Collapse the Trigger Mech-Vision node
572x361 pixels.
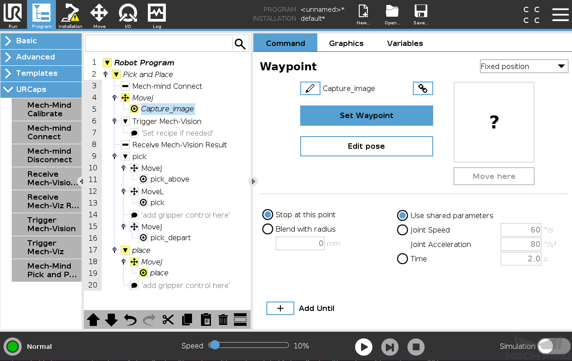tap(125, 121)
